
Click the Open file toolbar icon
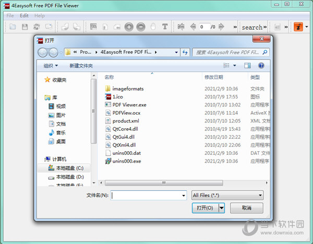pyautogui.click(x=13, y=27)
